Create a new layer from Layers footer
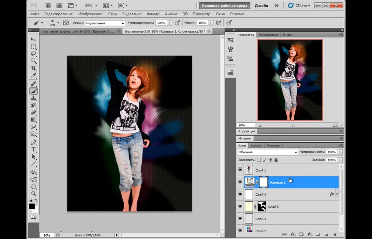The height and width of the screenshot is (239, 372). (326, 234)
